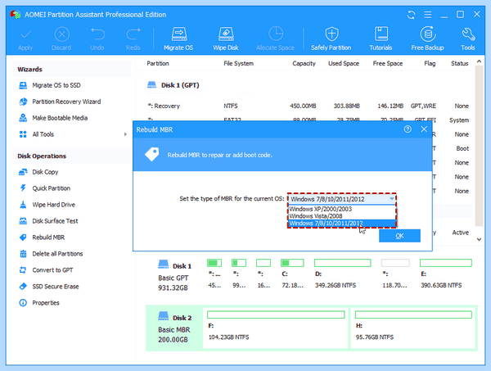Select the 118.70 unallocated partition block
Viewport: 491px width, 371px height.
tap(395, 274)
